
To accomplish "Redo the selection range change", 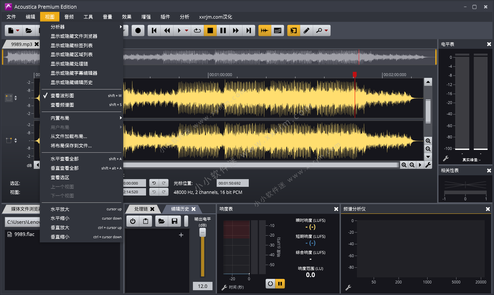I will click(x=164, y=183).
